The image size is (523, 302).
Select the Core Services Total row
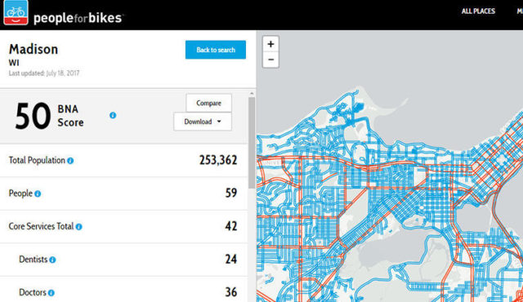(x=123, y=226)
